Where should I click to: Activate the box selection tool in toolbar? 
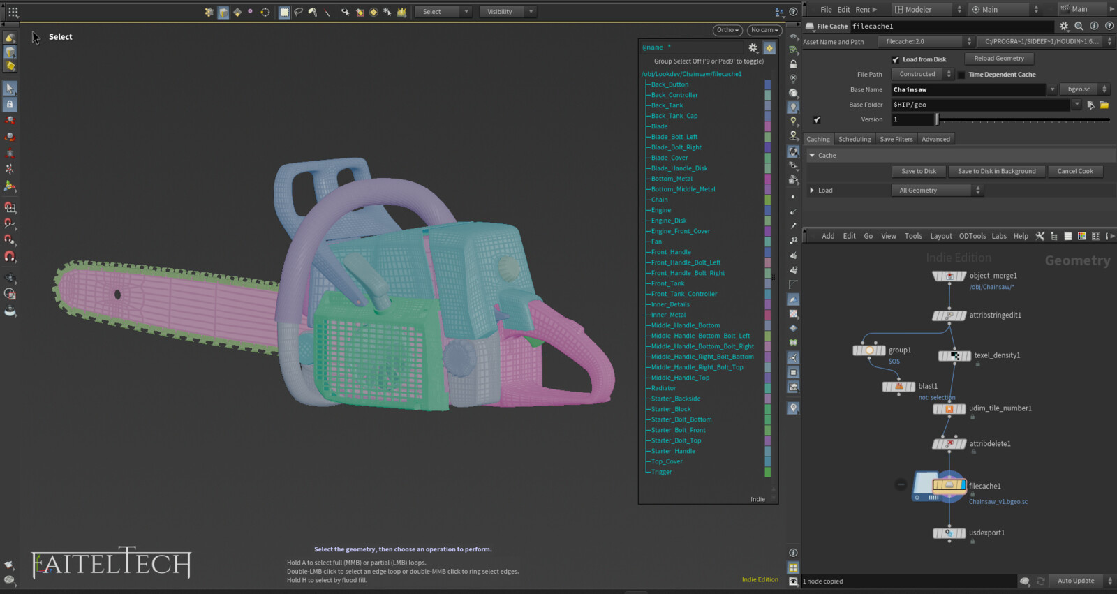click(284, 12)
